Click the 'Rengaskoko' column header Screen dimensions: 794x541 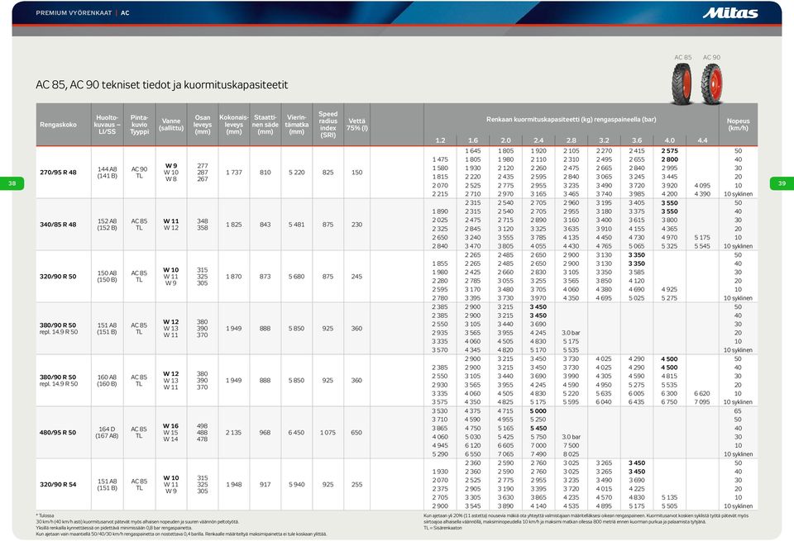point(58,125)
